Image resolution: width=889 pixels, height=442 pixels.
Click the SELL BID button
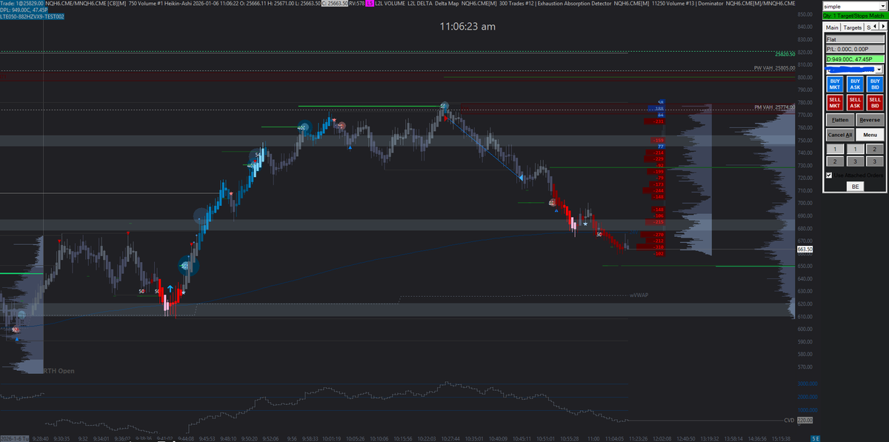875,102
